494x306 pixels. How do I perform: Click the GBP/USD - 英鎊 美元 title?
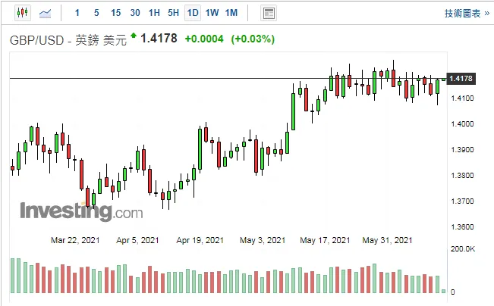coord(68,40)
